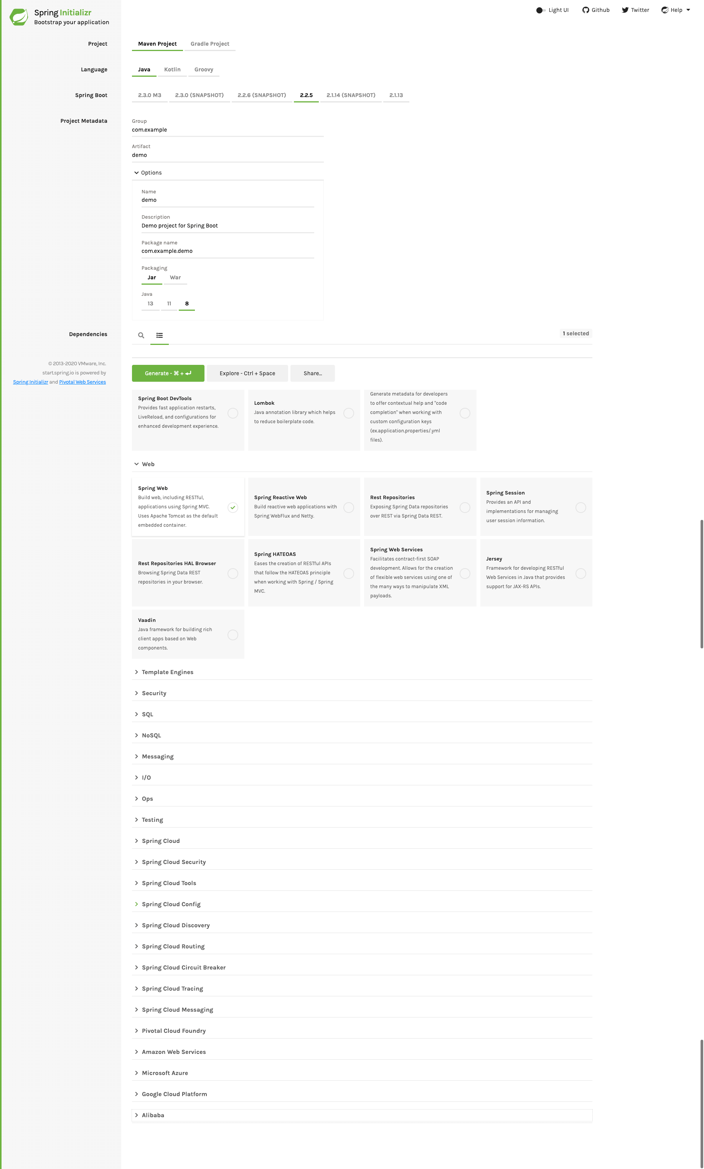Expand the Alibaba group
The image size is (704, 1169).
[x=362, y=1116]
